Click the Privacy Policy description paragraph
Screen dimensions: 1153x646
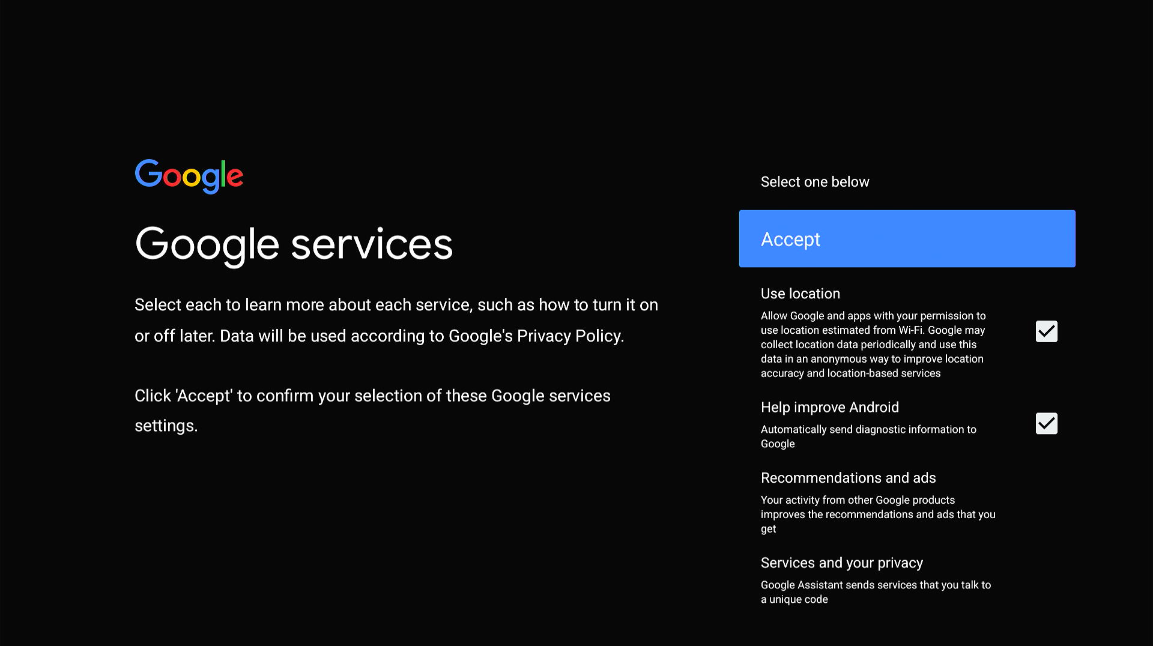[396, 320]
